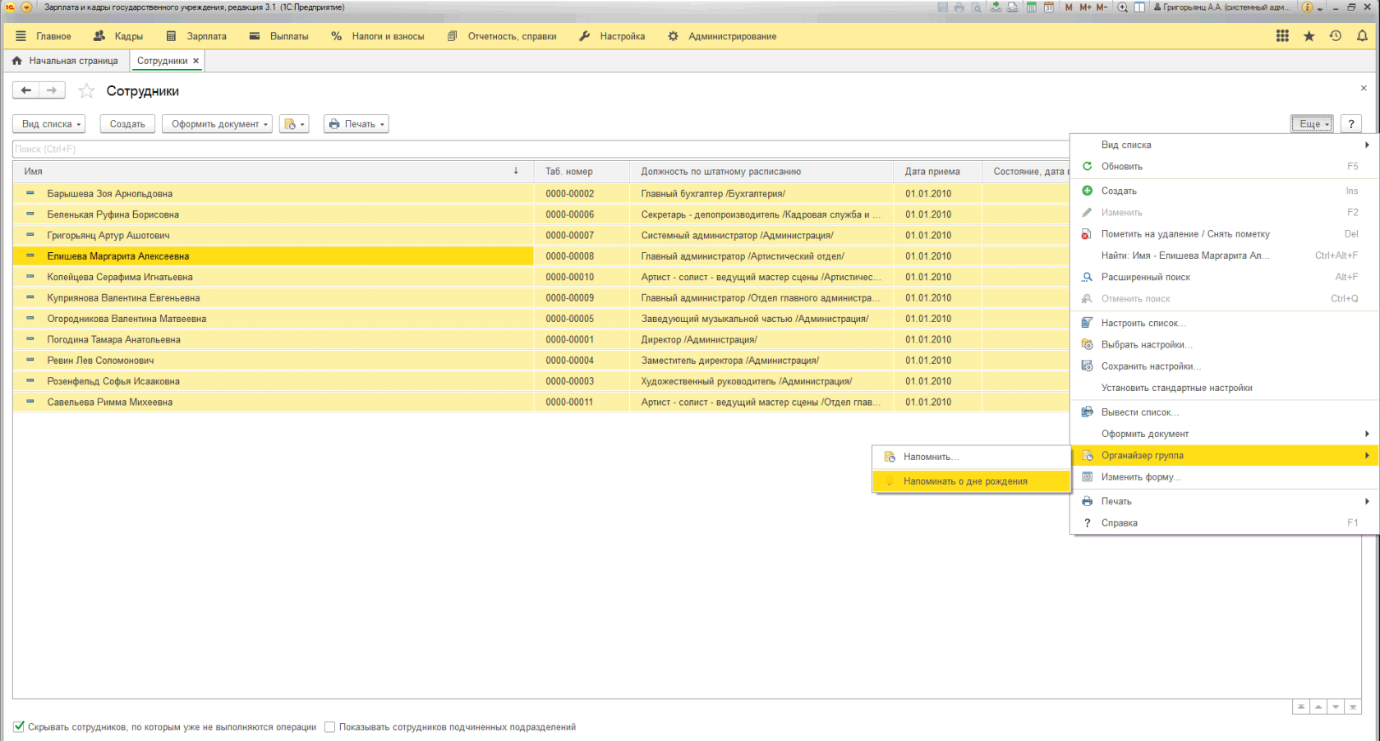The image size is (1380, 741).
Task: Open the Настройка section
Action: [x=612, y=36]
